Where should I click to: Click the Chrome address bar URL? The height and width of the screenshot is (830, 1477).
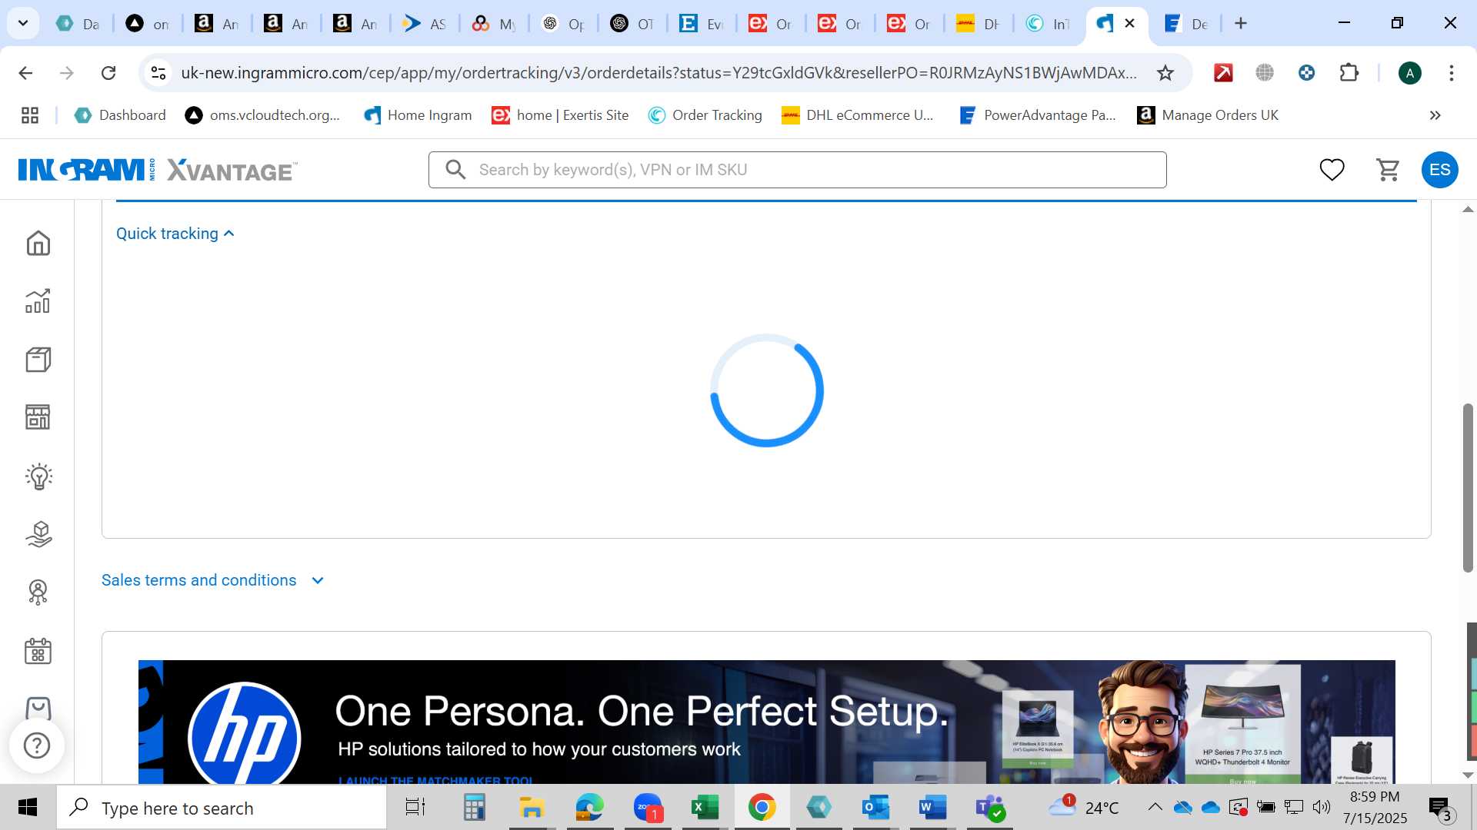[x=658, y=73]
